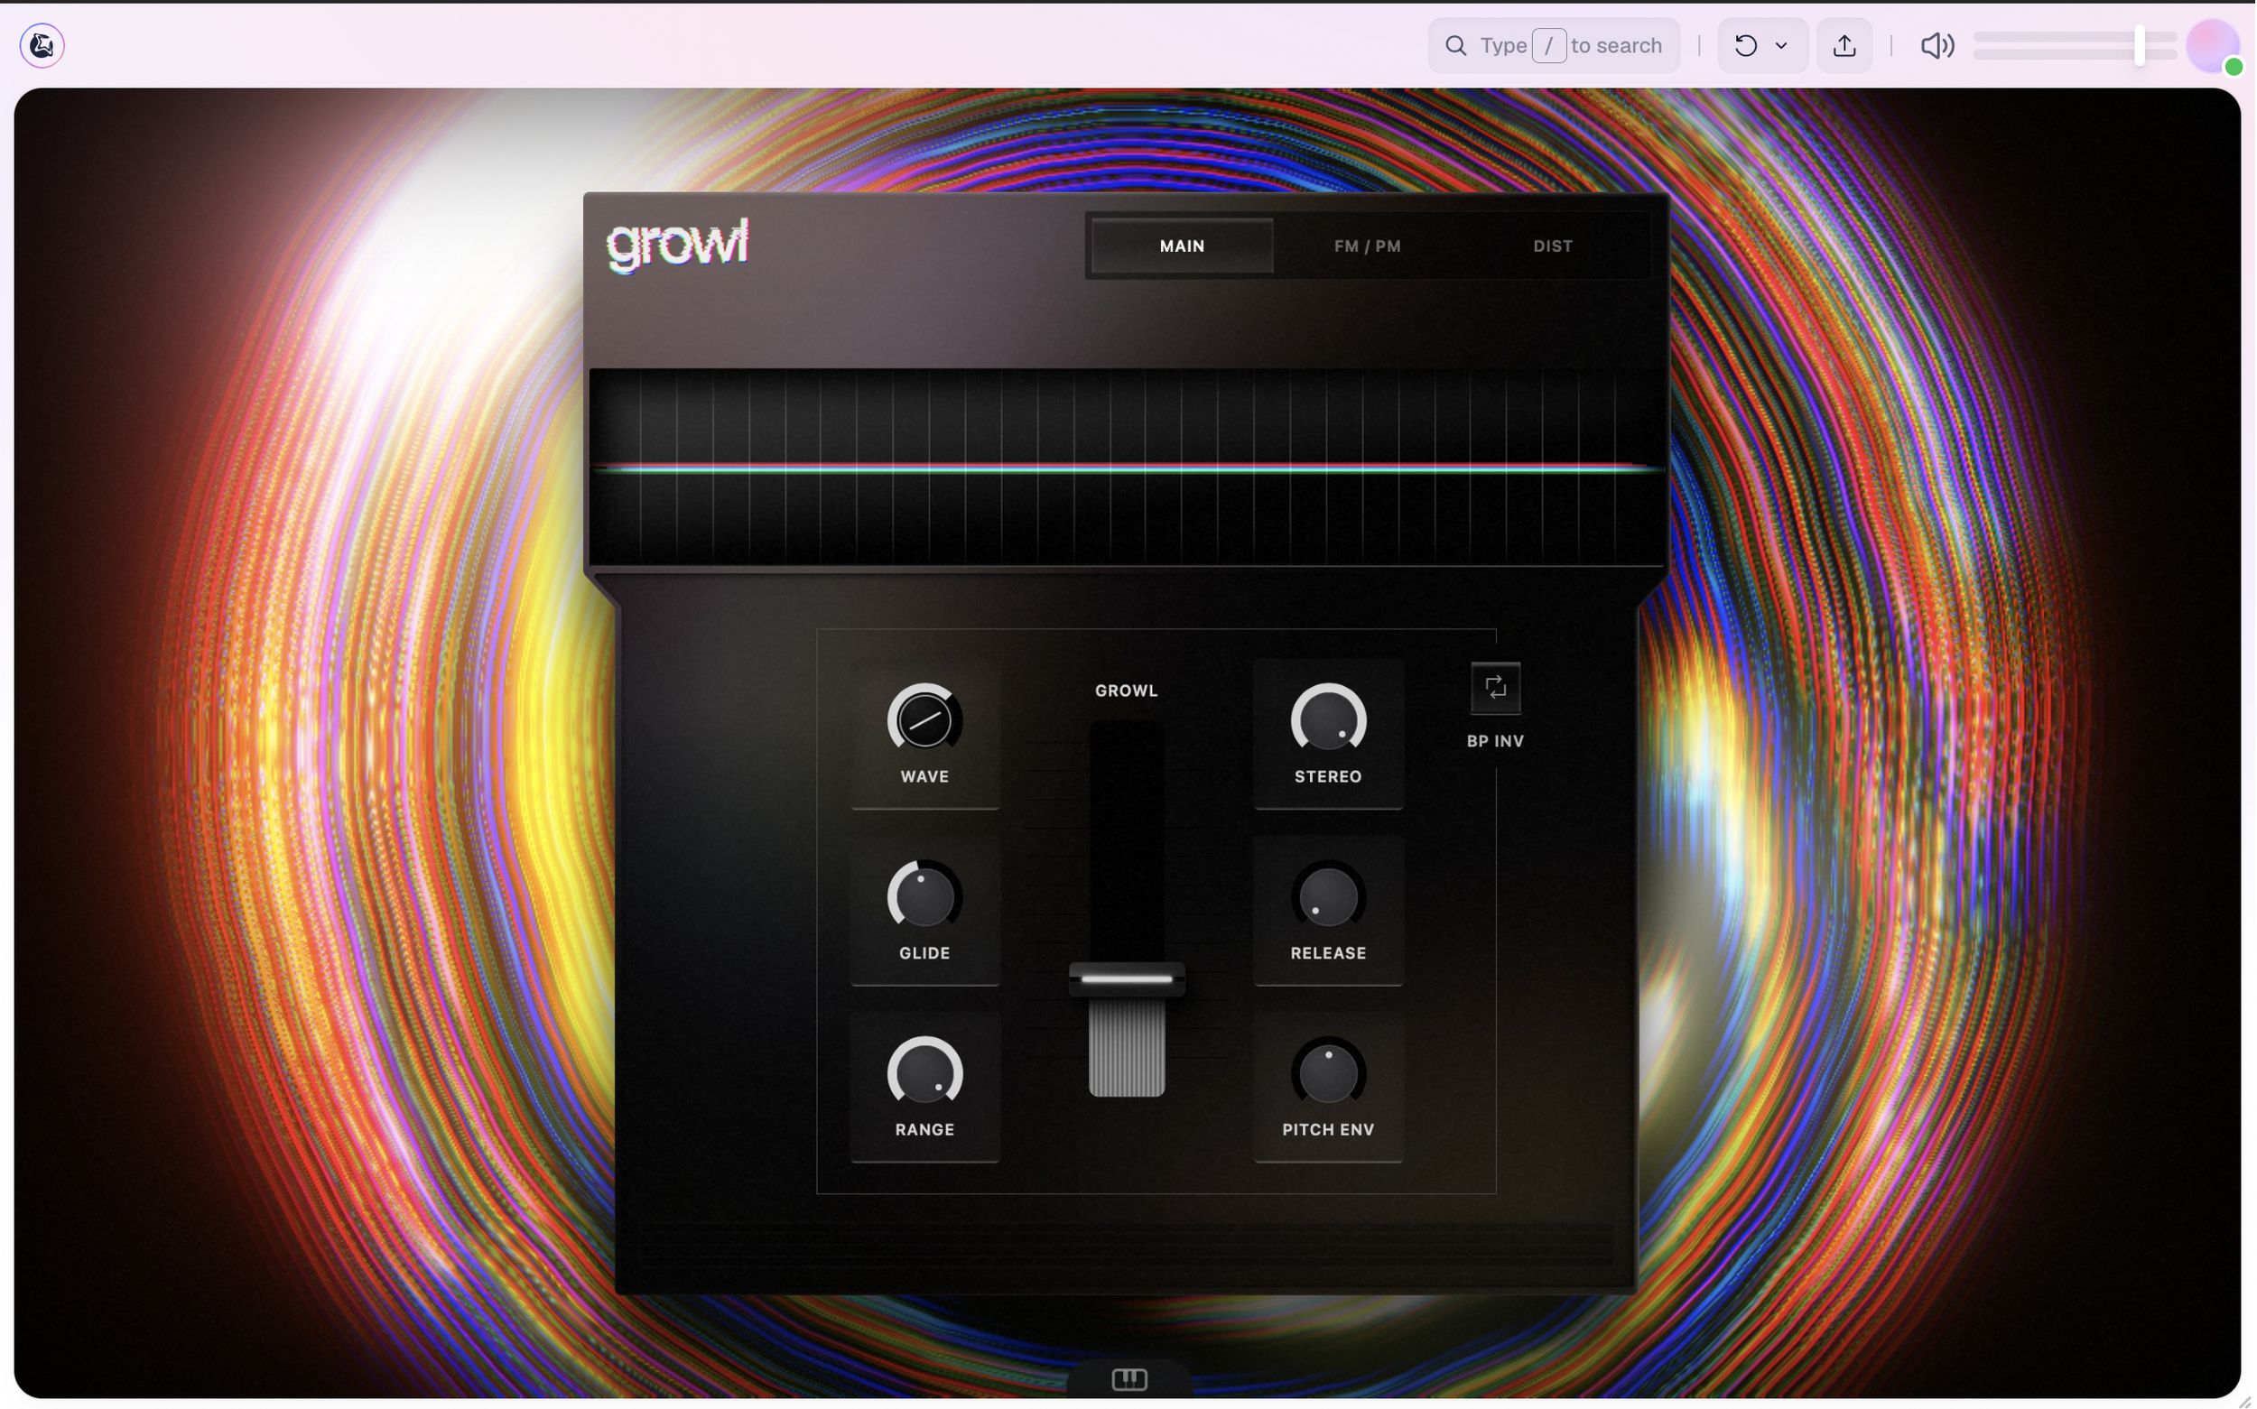Mute audio via speaker icon
2257x1409 pixels.
pos(1937,45)
